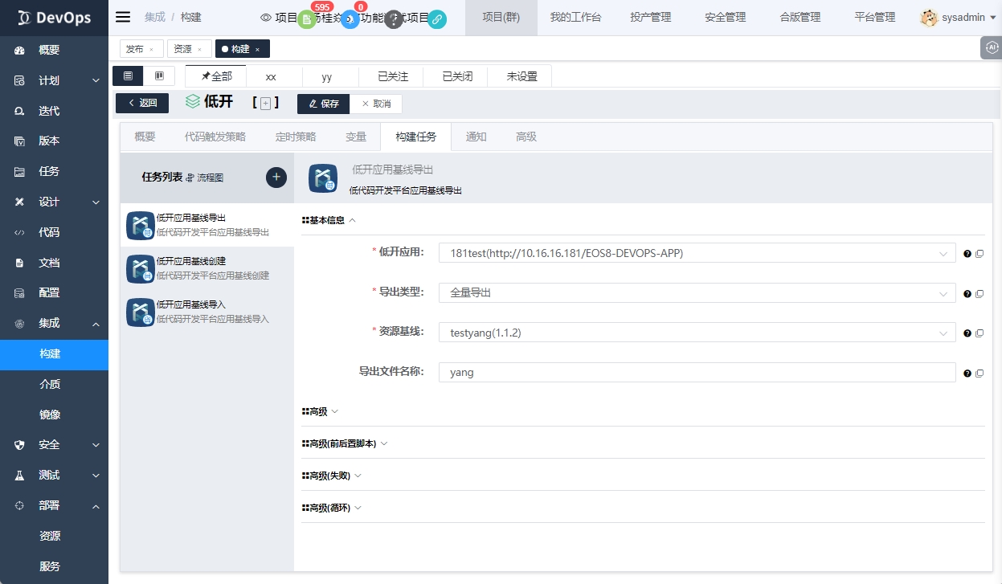Click the AI assistant icon at right edge

coord(991,48)
